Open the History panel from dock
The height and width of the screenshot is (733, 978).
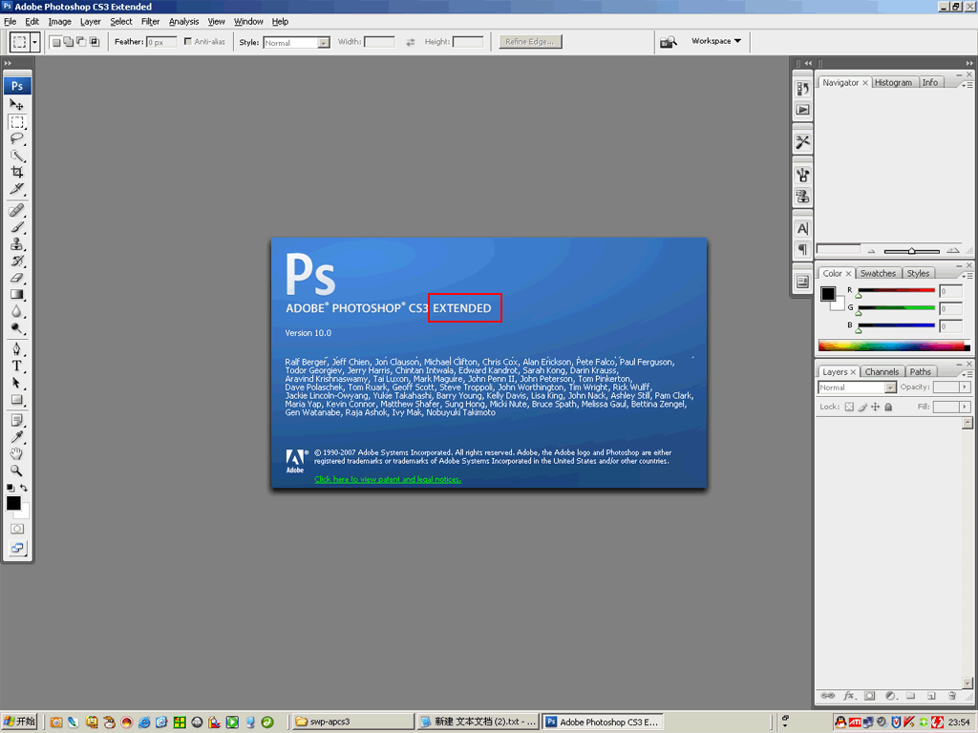[802, 89]
